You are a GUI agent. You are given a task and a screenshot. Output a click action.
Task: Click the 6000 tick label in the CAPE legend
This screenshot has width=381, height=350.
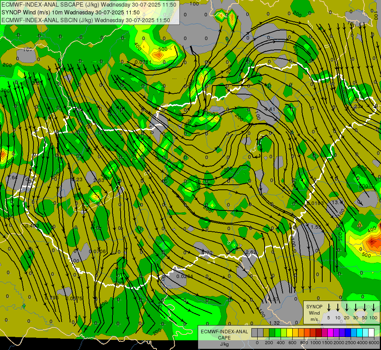pyautogui.click(x=374, y=343)
